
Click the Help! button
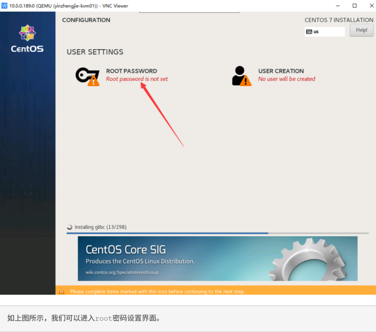coord(361,30)
